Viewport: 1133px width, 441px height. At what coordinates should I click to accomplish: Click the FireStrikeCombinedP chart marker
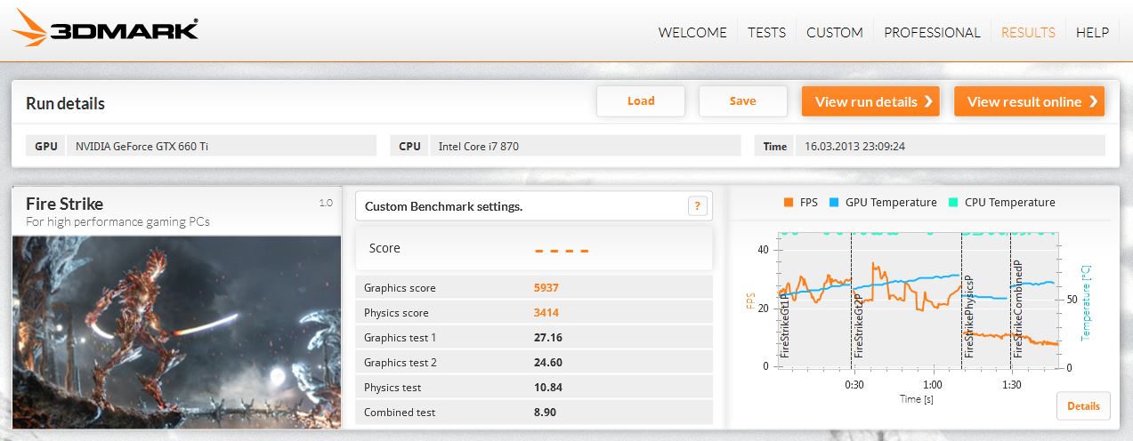[1018, 309]
